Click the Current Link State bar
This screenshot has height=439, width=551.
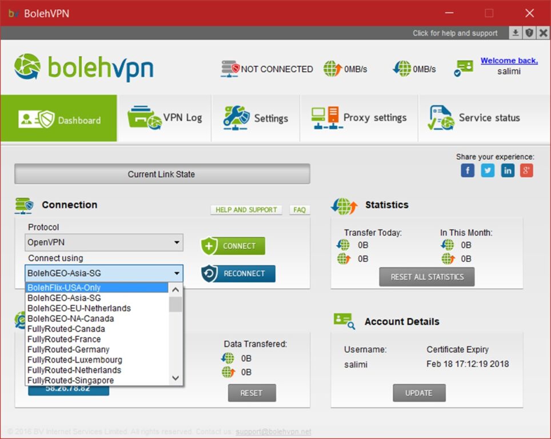point(162,174)
